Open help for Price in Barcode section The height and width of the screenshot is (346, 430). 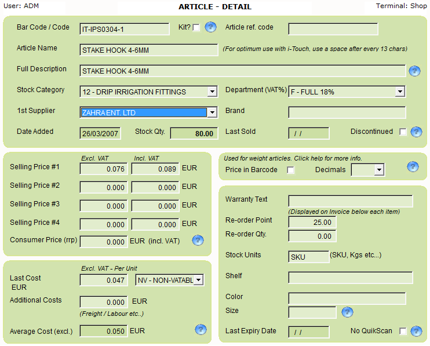pyautogui.click(x=413, y=167)
